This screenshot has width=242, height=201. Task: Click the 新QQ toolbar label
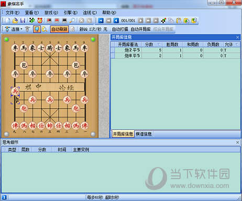pos(83,29)
